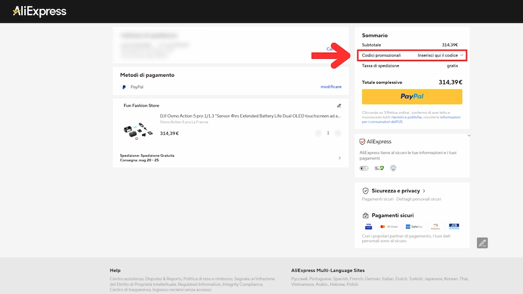
Task: Click the Mastercard ID Check logo
Action: [x=389, y=226]
